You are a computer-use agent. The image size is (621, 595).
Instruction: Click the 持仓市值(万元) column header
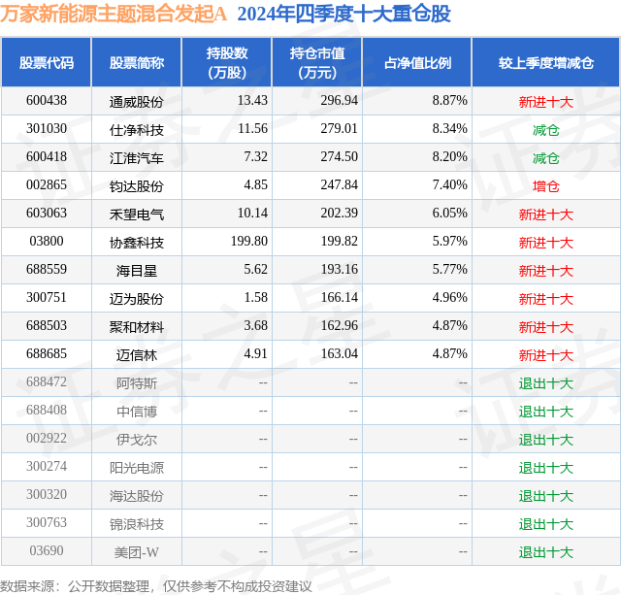click(x=317, y=62)
